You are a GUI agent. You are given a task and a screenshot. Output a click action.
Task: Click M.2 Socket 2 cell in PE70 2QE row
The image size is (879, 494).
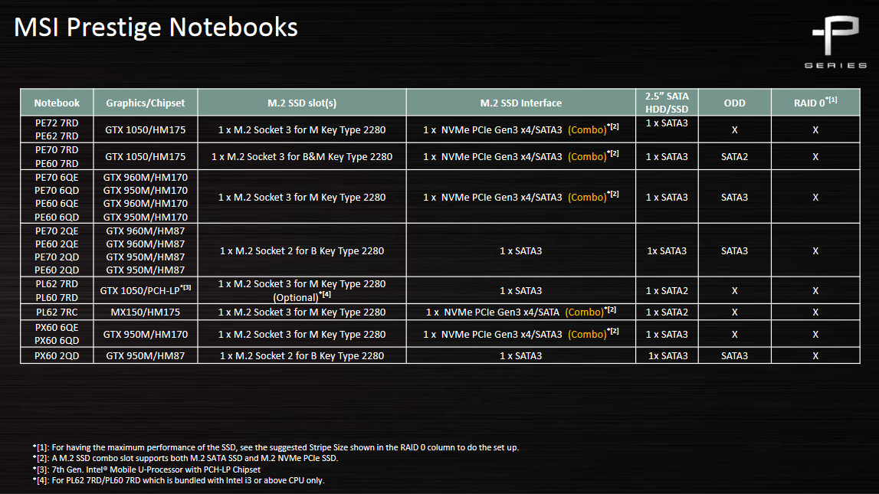pos(302,251)
